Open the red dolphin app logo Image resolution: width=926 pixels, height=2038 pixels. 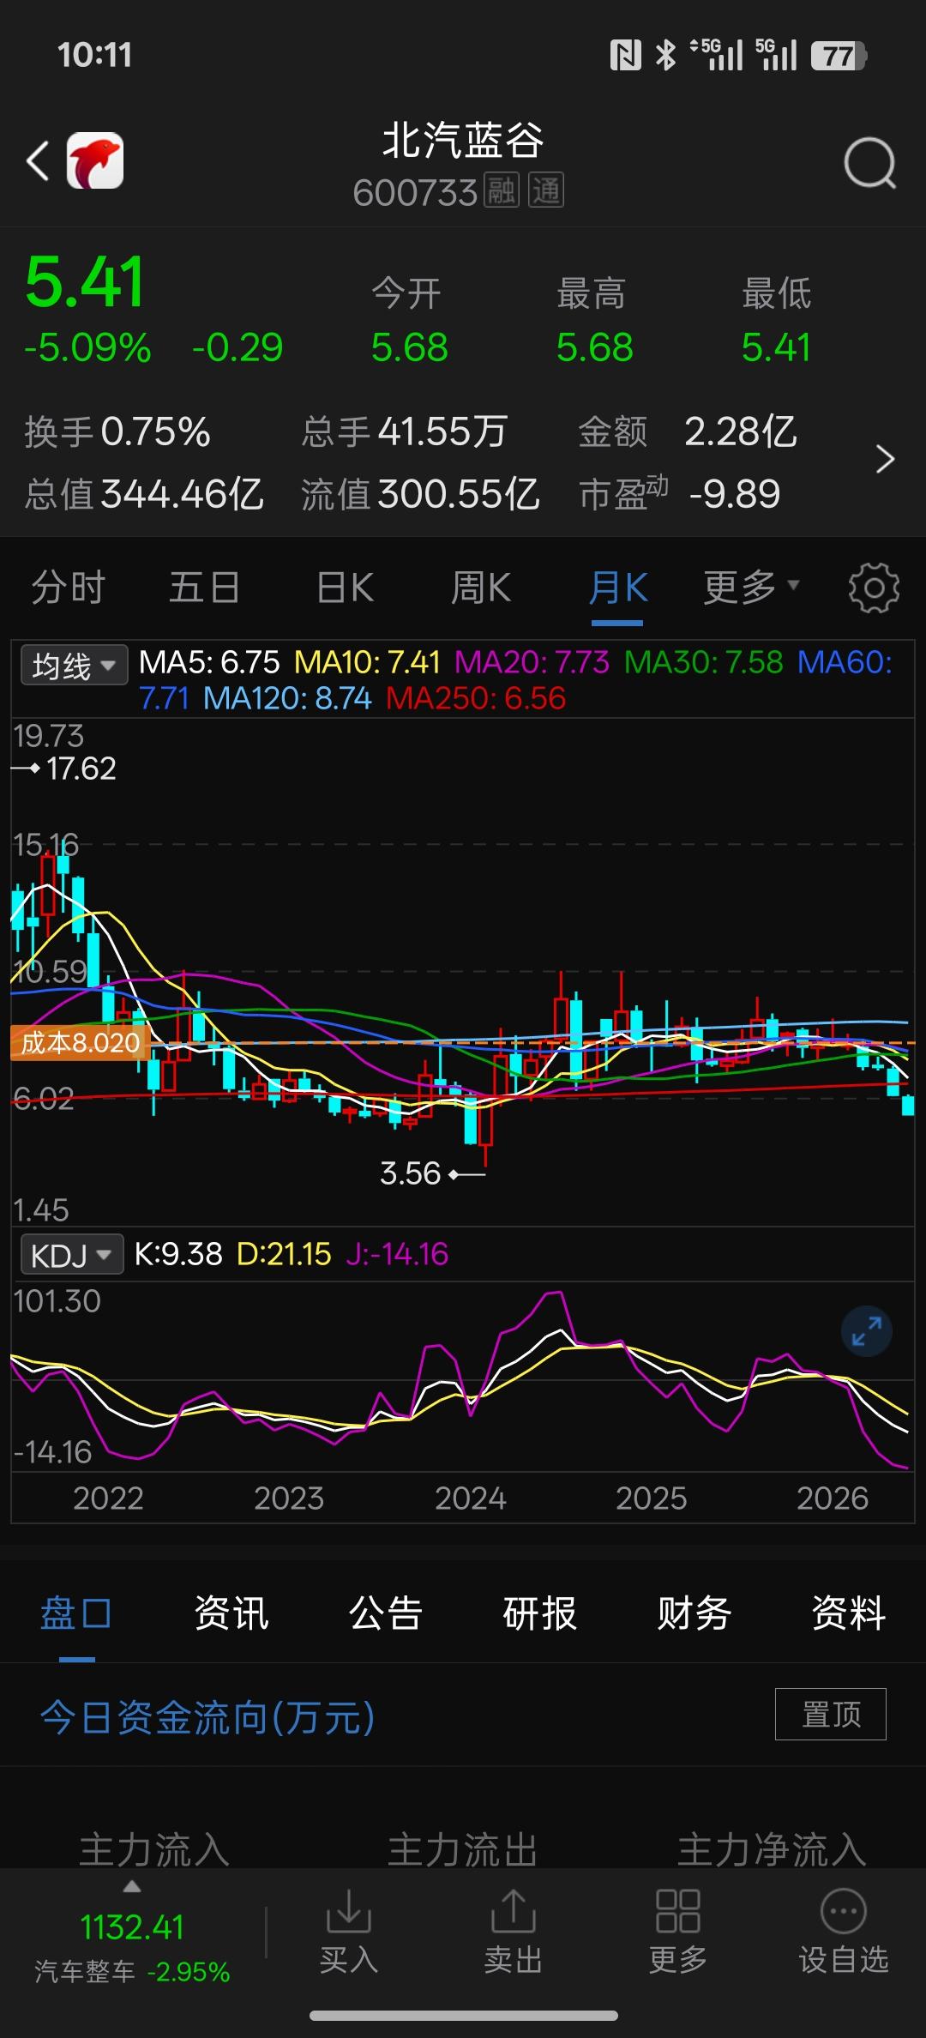[95, 160]
